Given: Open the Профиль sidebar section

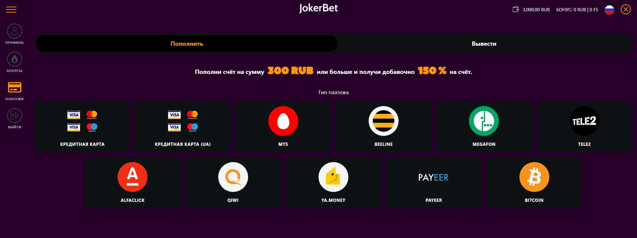Looking at the screenshot, I should coord(15,31).
